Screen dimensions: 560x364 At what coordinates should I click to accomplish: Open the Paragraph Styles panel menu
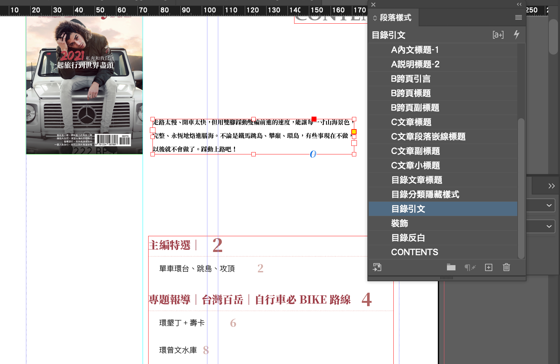click(x=518, y=18)
